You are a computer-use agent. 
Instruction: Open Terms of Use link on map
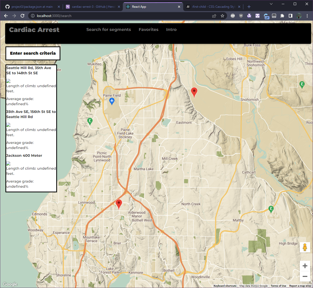(278, 286)
